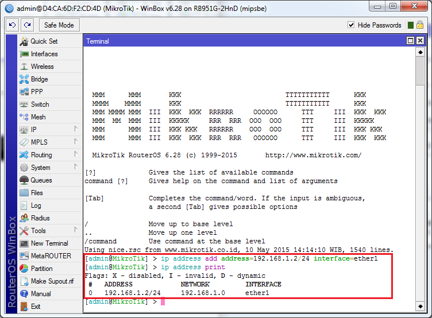The image size is (432, 318).
Task: Expand the IP submenu arrow
Action: point(76,129)
